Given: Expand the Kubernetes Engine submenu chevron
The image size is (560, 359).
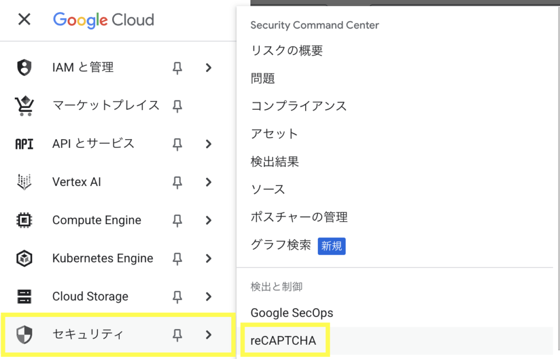Looking at the screenshot, I should [x=208, y=259].
